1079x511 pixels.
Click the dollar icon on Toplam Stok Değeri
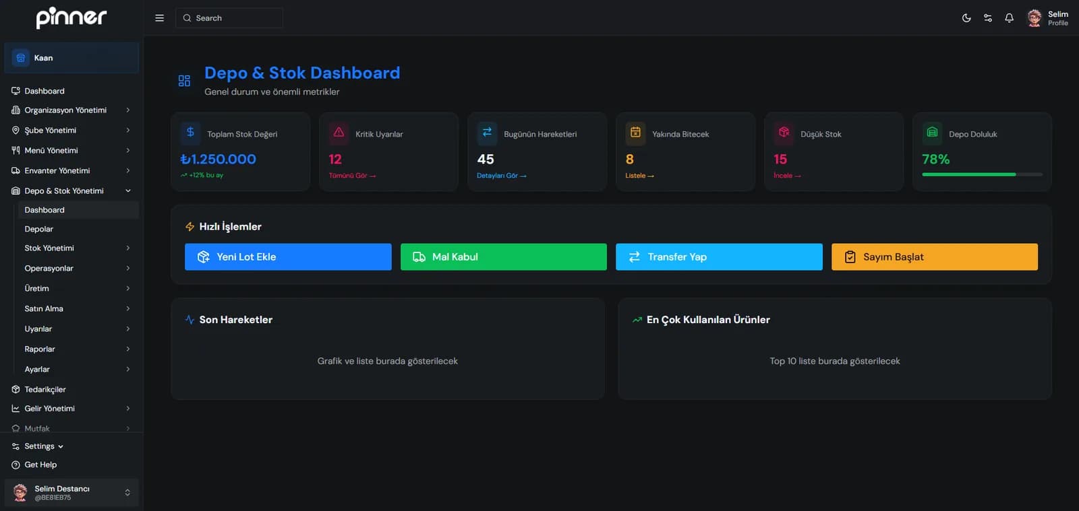coord(190,133)
